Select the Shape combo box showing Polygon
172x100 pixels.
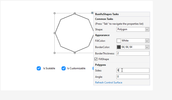click(x=133, y=30)
